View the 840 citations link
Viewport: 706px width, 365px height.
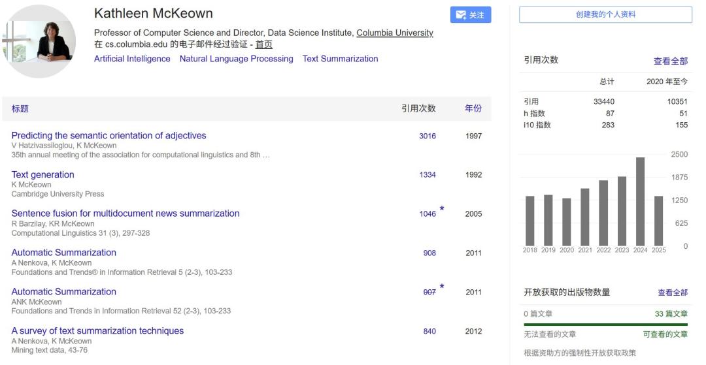tap(429, 331)
